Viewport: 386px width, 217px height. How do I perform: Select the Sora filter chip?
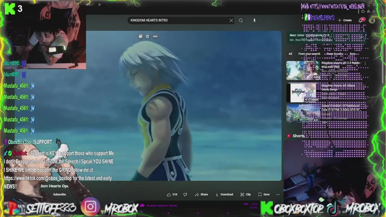pos(353,54)
